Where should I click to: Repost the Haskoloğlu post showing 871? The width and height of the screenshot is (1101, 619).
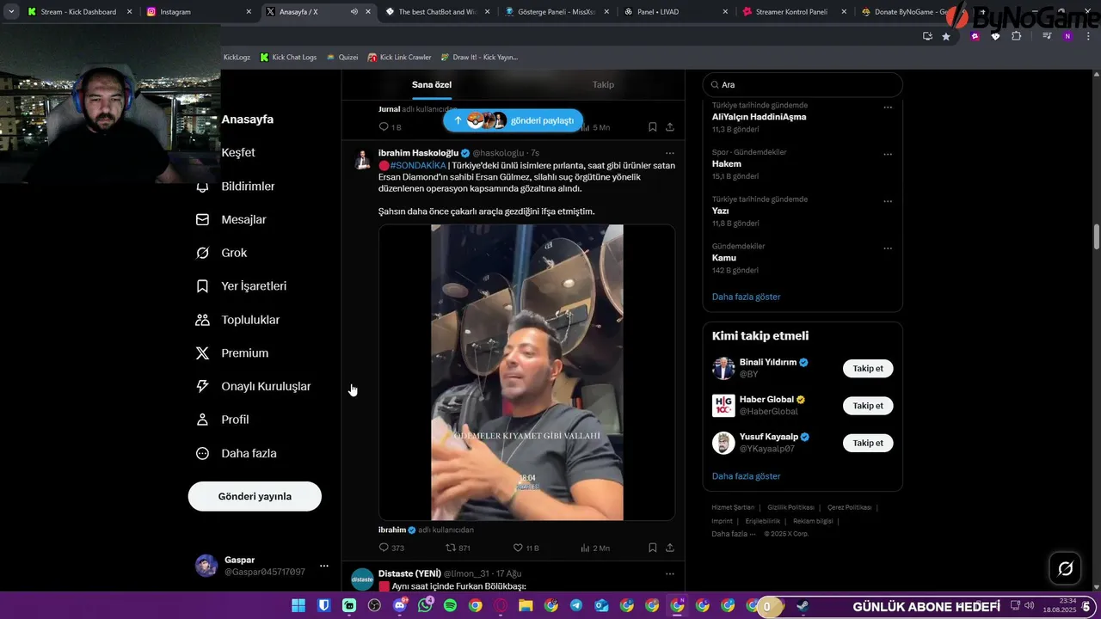pyautogui.click(x=458, y=548)
